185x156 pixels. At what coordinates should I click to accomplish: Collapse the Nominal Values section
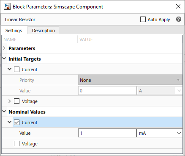click(4, 111)
